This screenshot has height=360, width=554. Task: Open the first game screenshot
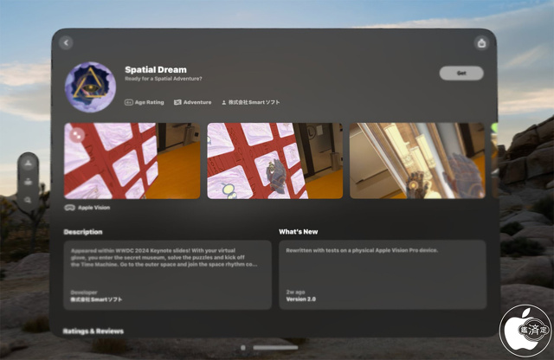pos(132,161)
